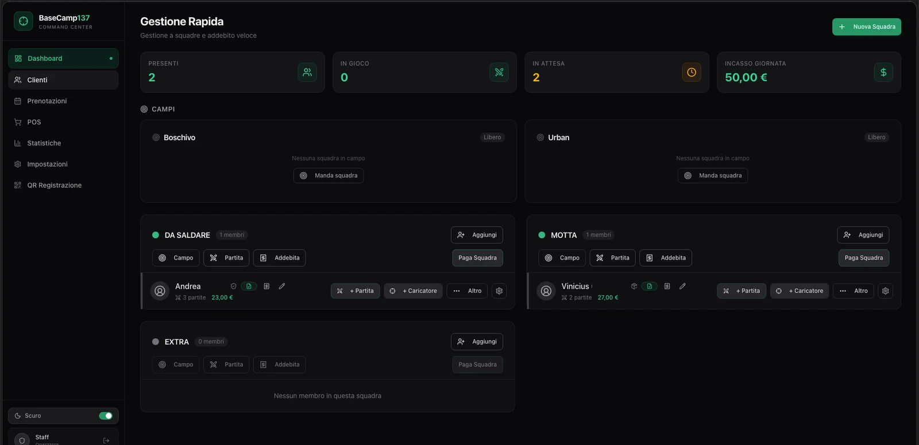This screenshot has height=445, width=919.
Task: Open Impostazioni in the sidebar
Action: click(x=63, y=164)
